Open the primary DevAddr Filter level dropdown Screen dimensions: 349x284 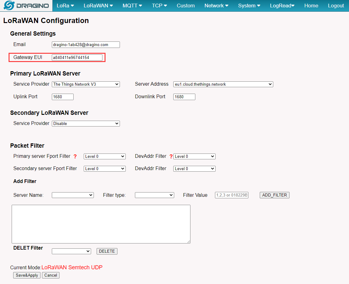click(x=194, y=156)
